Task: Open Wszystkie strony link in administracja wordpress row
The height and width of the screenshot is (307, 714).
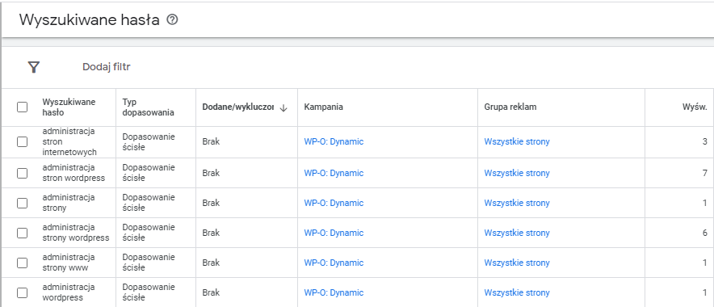Action: (x=517, y=293)
